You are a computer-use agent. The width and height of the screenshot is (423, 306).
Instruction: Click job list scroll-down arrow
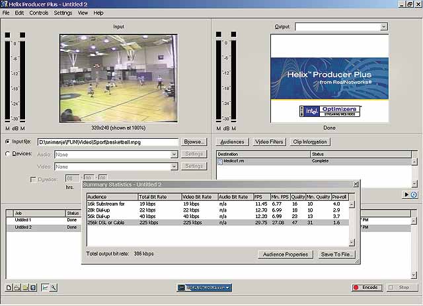pyautogui.click(x=414, y=275)
